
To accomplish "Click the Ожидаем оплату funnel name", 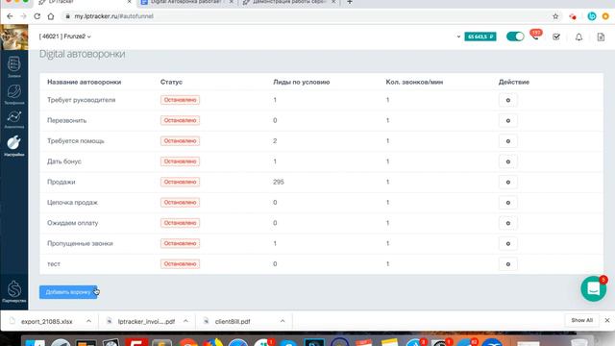I will pos(73,223).
